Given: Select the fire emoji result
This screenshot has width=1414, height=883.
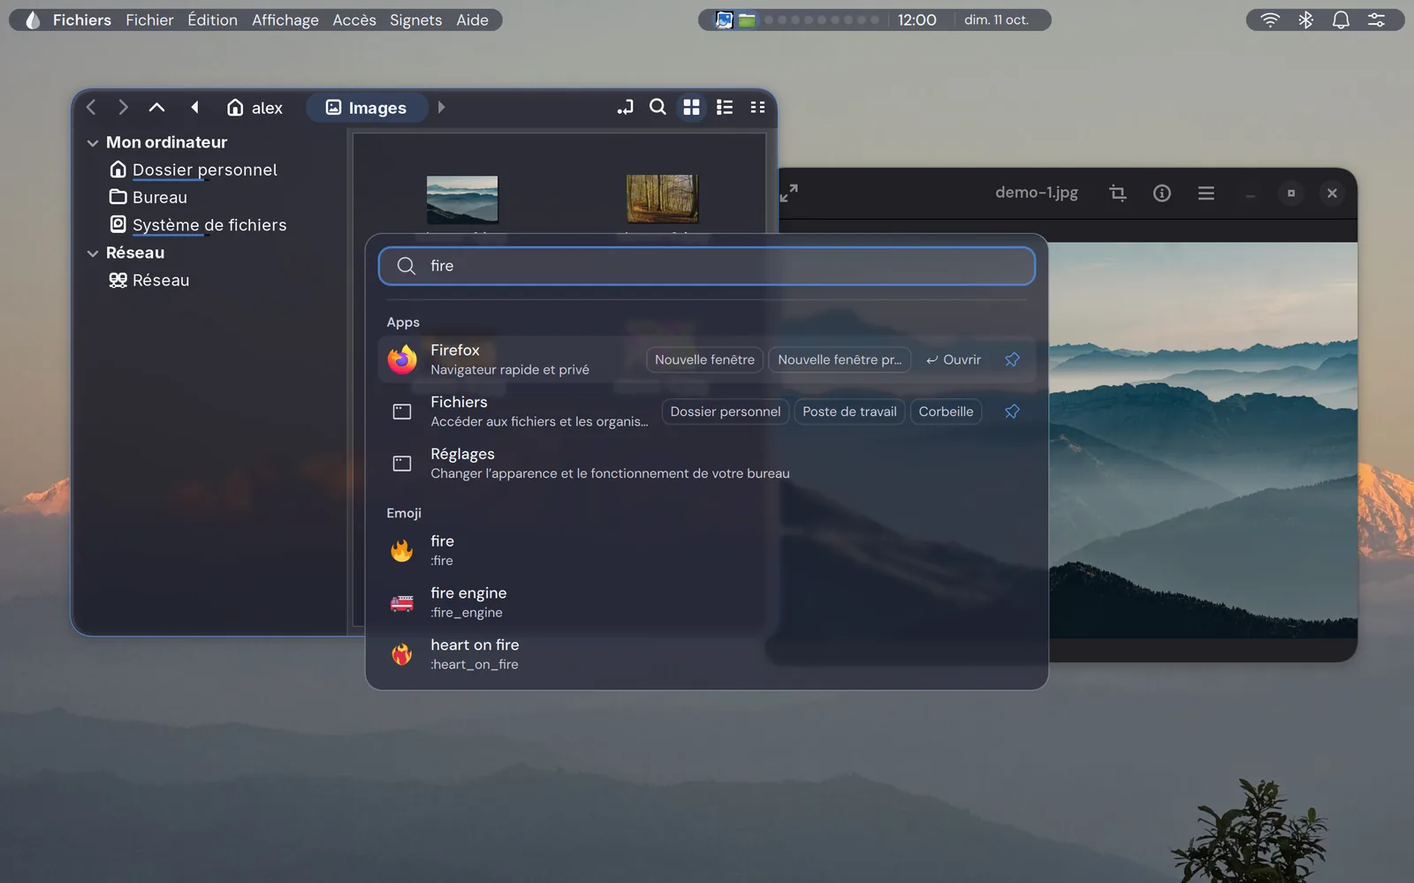Looking at the screenshot, I should coord(707,550).
